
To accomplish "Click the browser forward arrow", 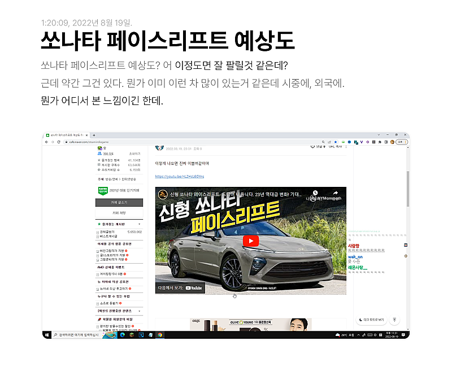I will tap(53, 142).
